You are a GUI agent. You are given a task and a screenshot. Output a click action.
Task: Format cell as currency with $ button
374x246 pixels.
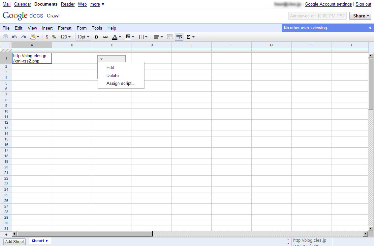47,37
